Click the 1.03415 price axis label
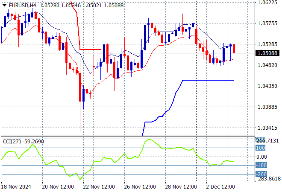Screen dimensions: 282x192 point(268,128)
